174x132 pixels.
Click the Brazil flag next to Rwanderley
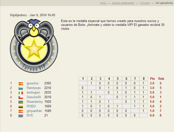click(x=21, y=102)
